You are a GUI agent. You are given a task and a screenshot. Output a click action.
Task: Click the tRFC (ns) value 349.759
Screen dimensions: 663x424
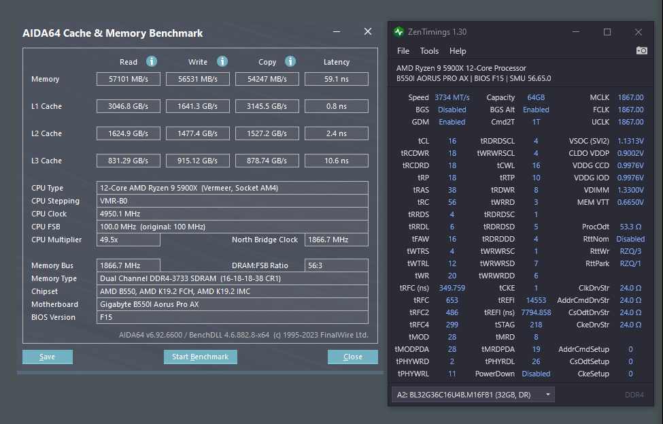[452, 288]
